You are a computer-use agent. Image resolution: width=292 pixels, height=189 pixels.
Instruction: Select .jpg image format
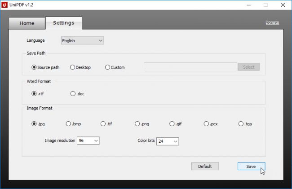[38, 124]
